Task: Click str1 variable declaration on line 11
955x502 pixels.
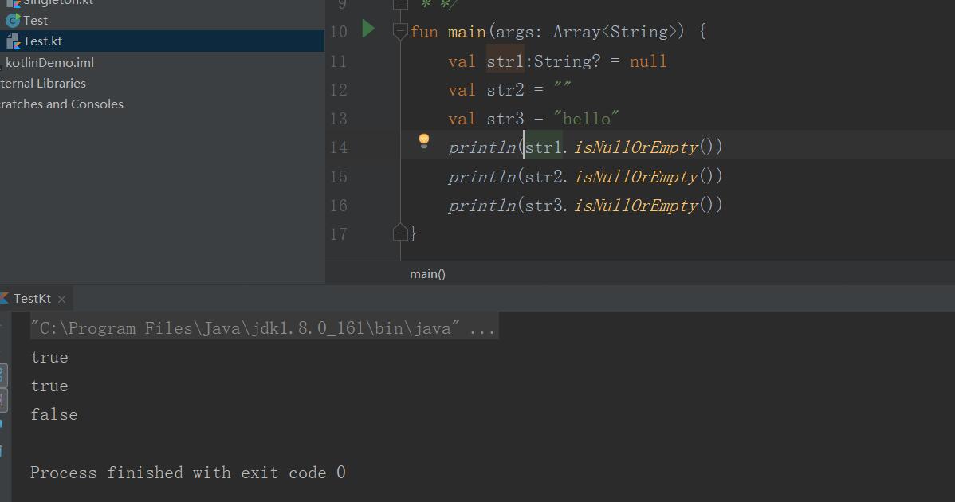Action: click(x=505, y=61)
